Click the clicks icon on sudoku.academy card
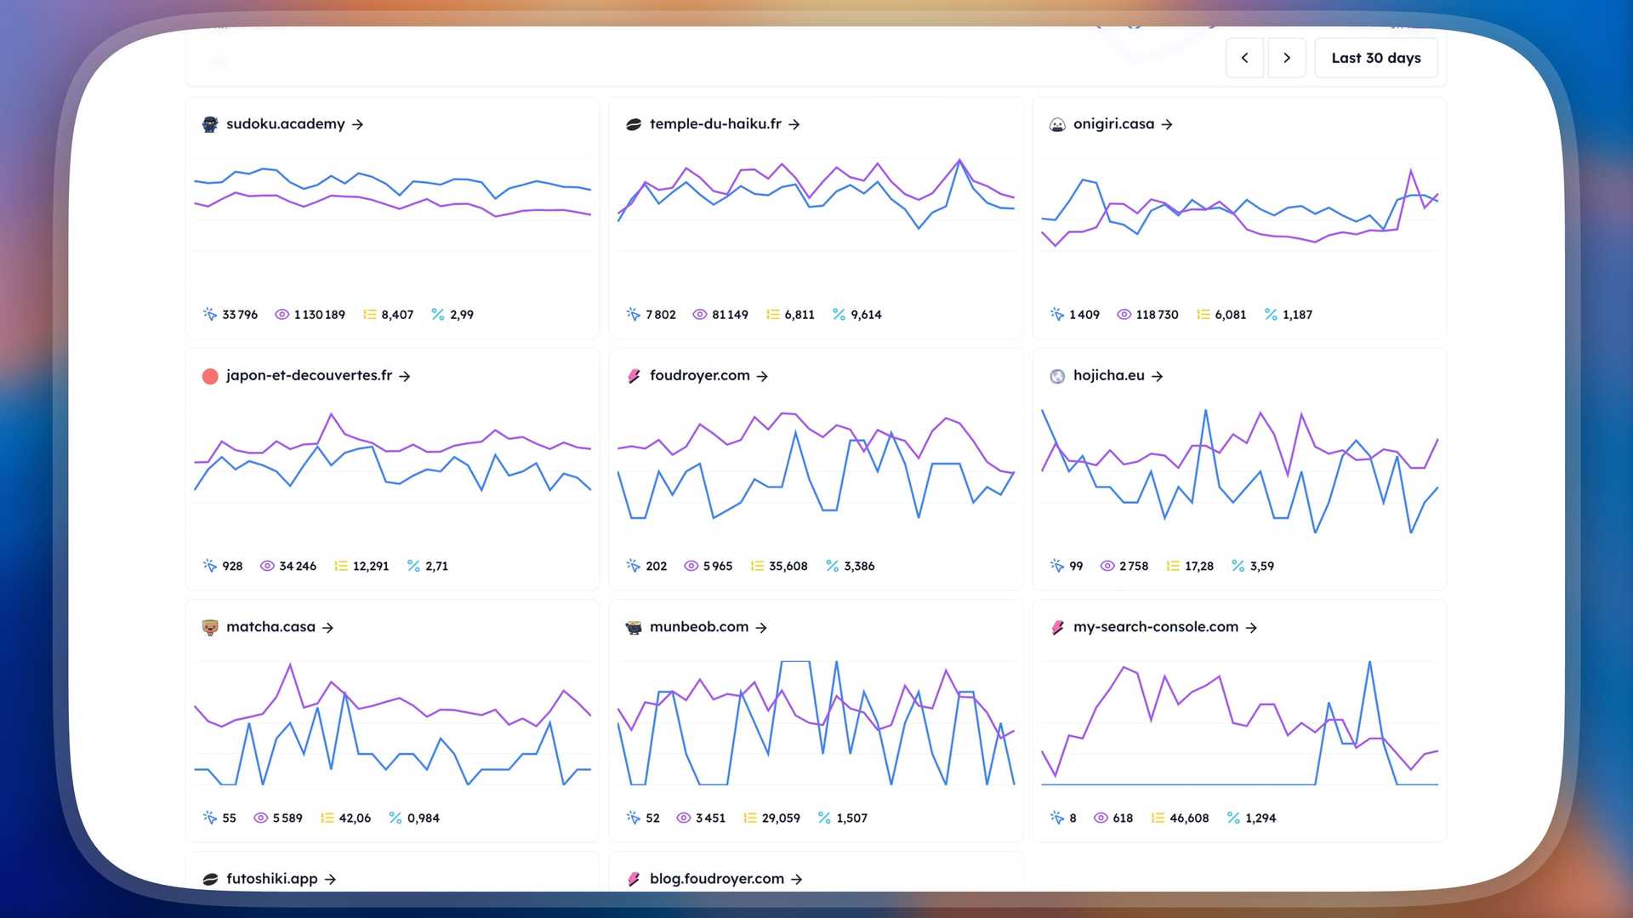 (209, 314)
